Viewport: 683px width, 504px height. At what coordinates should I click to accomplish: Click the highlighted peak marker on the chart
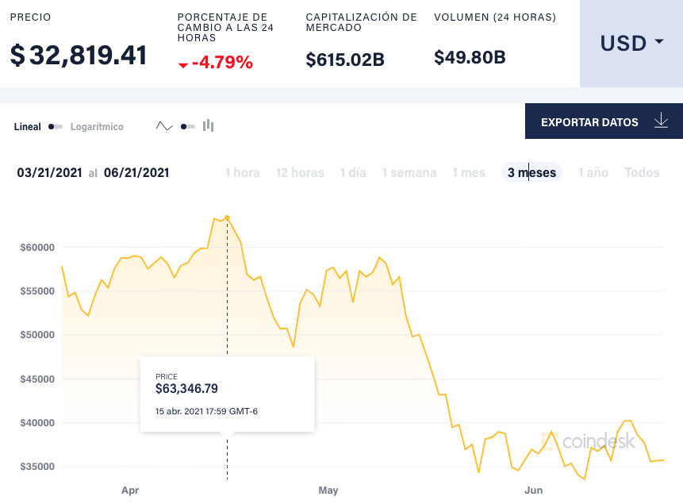pos(227,217)
